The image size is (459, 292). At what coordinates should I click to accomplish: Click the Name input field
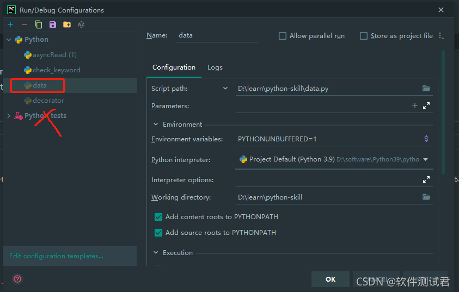pos(217,36)
